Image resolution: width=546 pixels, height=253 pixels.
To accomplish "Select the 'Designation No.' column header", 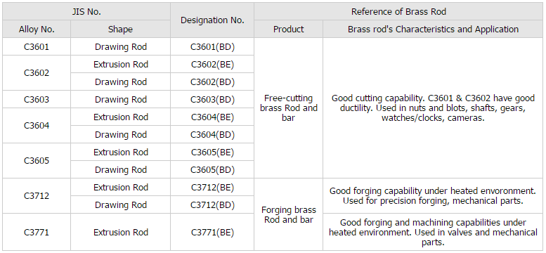I will tap(212, 20).
